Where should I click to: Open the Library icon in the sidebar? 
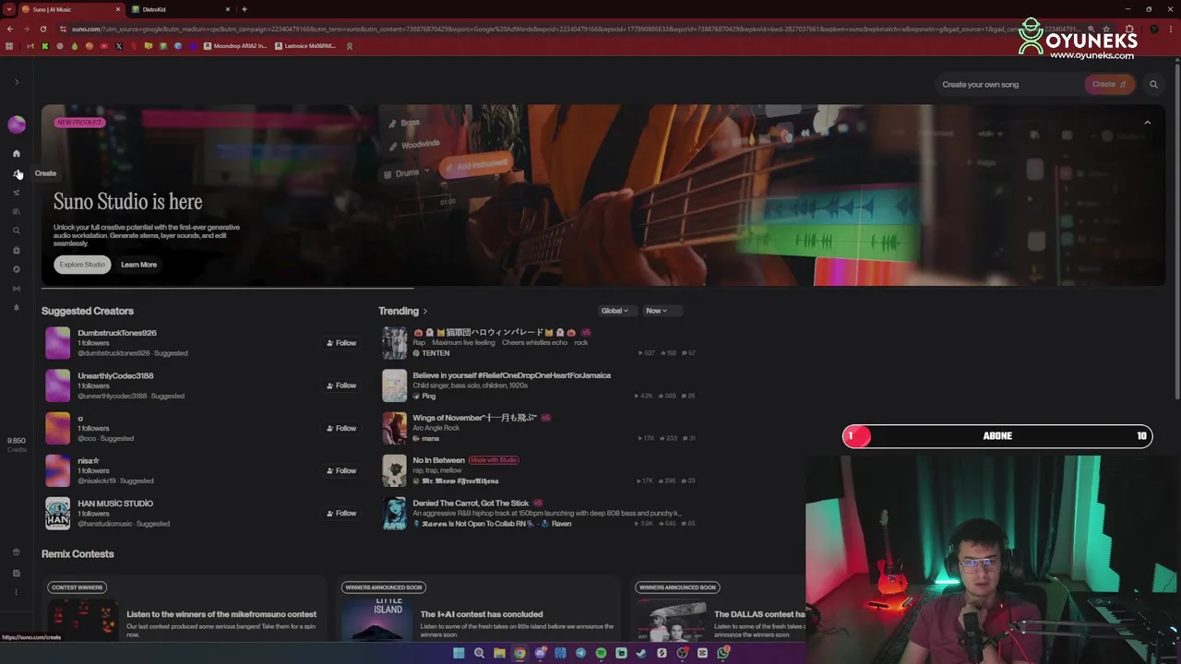click(x=16, y=211)
